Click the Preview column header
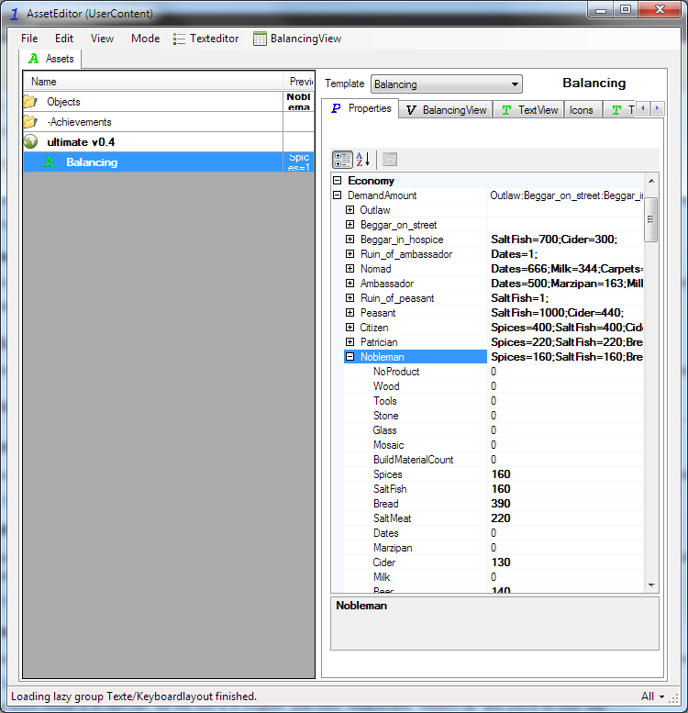Viewport: 688px width, 713px height. [x=299, y=82]
